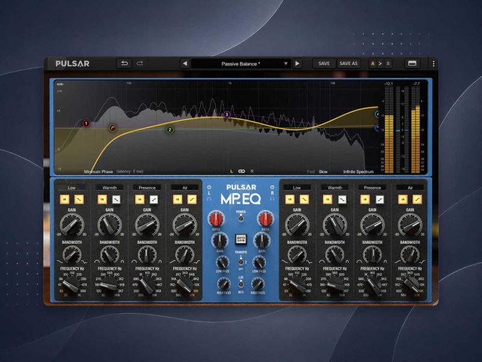This screenshot has height=362, width=482.
Task: Click the right Presence band name field
Action: pos(372,188)
